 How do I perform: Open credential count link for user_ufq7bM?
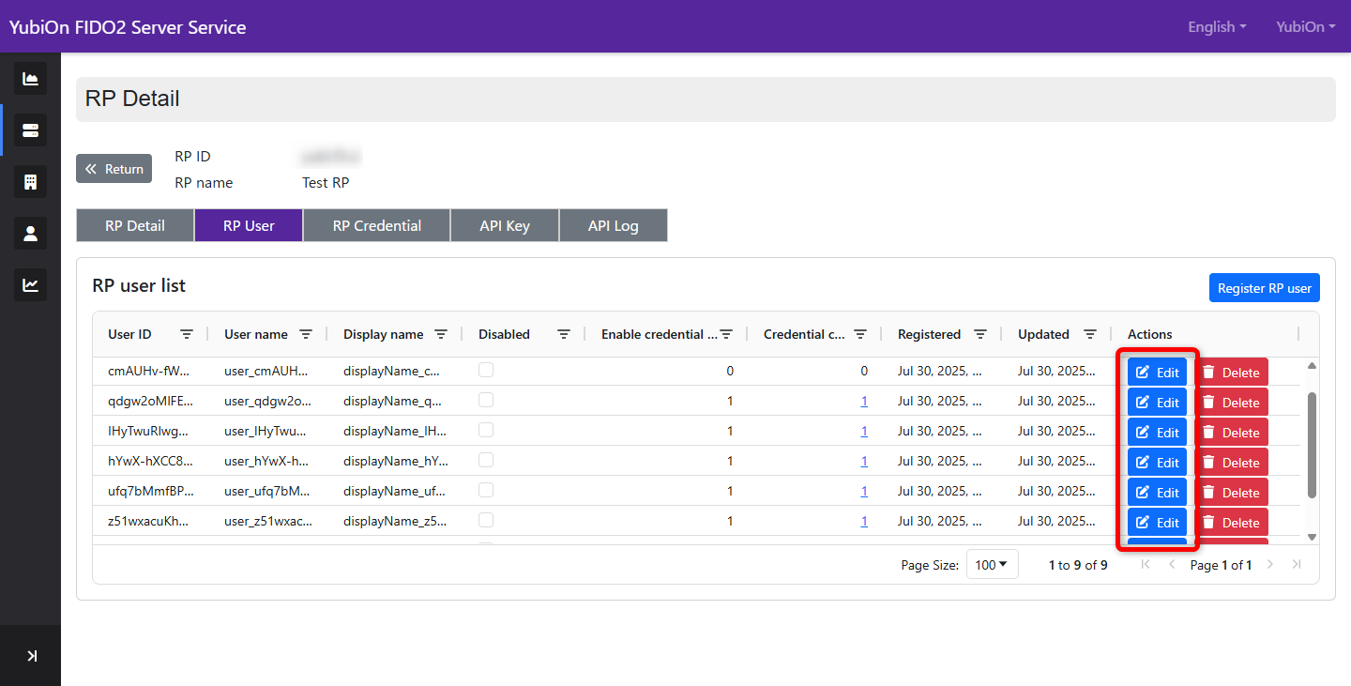[864, 491]
